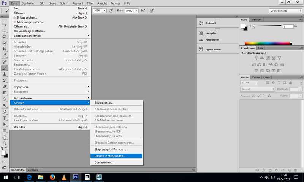Select the Horizontal Type tool
The height and width of the screenshot is (182, 304).
[x=5, y=118]
